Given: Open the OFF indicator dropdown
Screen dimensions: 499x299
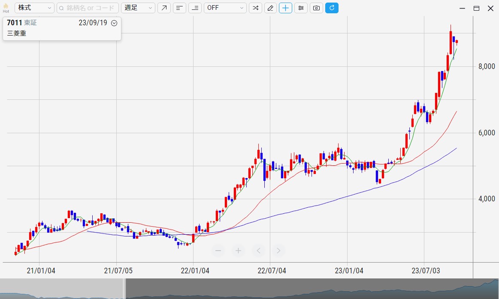Looking at the screenshot, I should 225,8.
